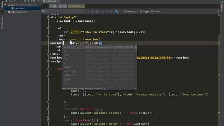The width and height of the screenshot is (224, 126).
Task: Click the 'Instance Ready ' string
Action: pos(106,124)
